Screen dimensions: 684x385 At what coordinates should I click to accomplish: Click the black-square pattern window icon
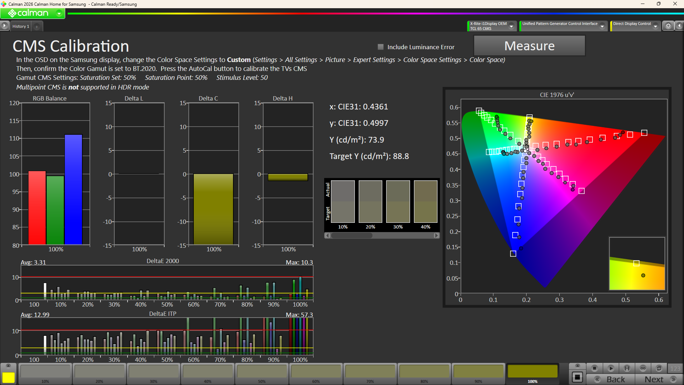[x=577, y=377]
